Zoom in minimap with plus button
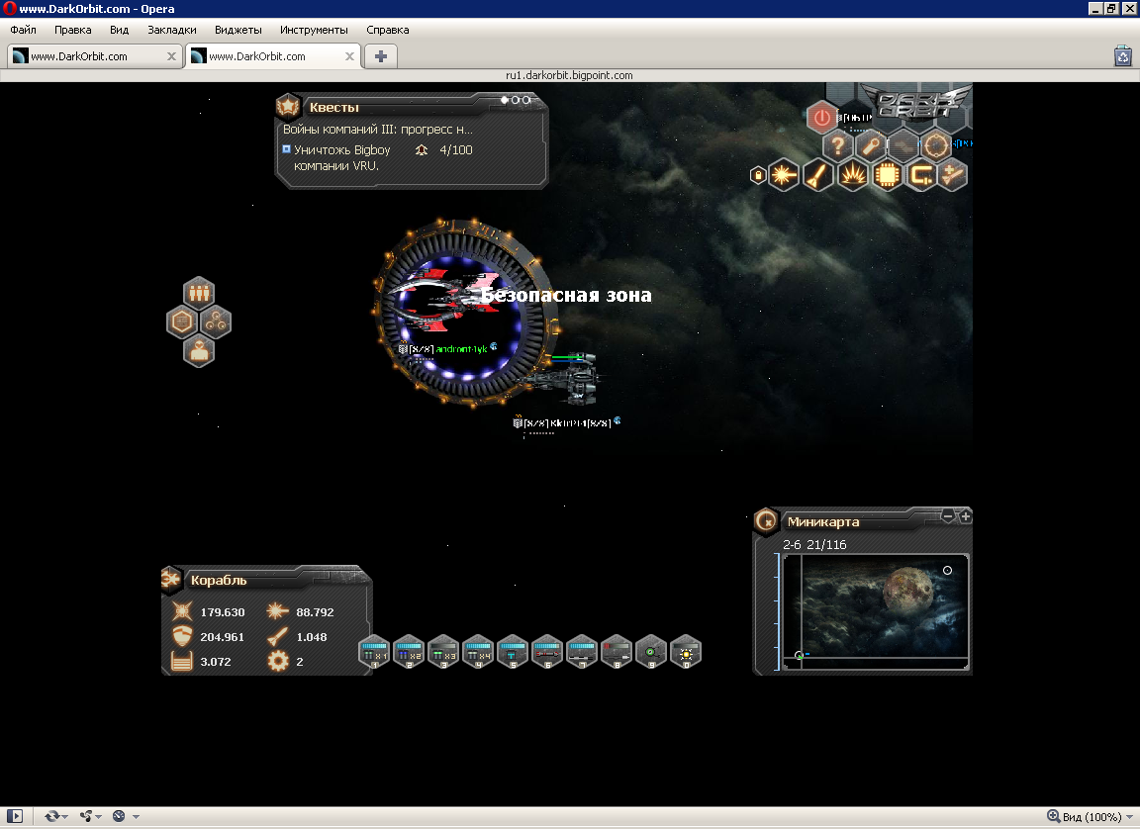Image resolution: width=1140 pixels, height=829 pixels. tap(965, 516)
